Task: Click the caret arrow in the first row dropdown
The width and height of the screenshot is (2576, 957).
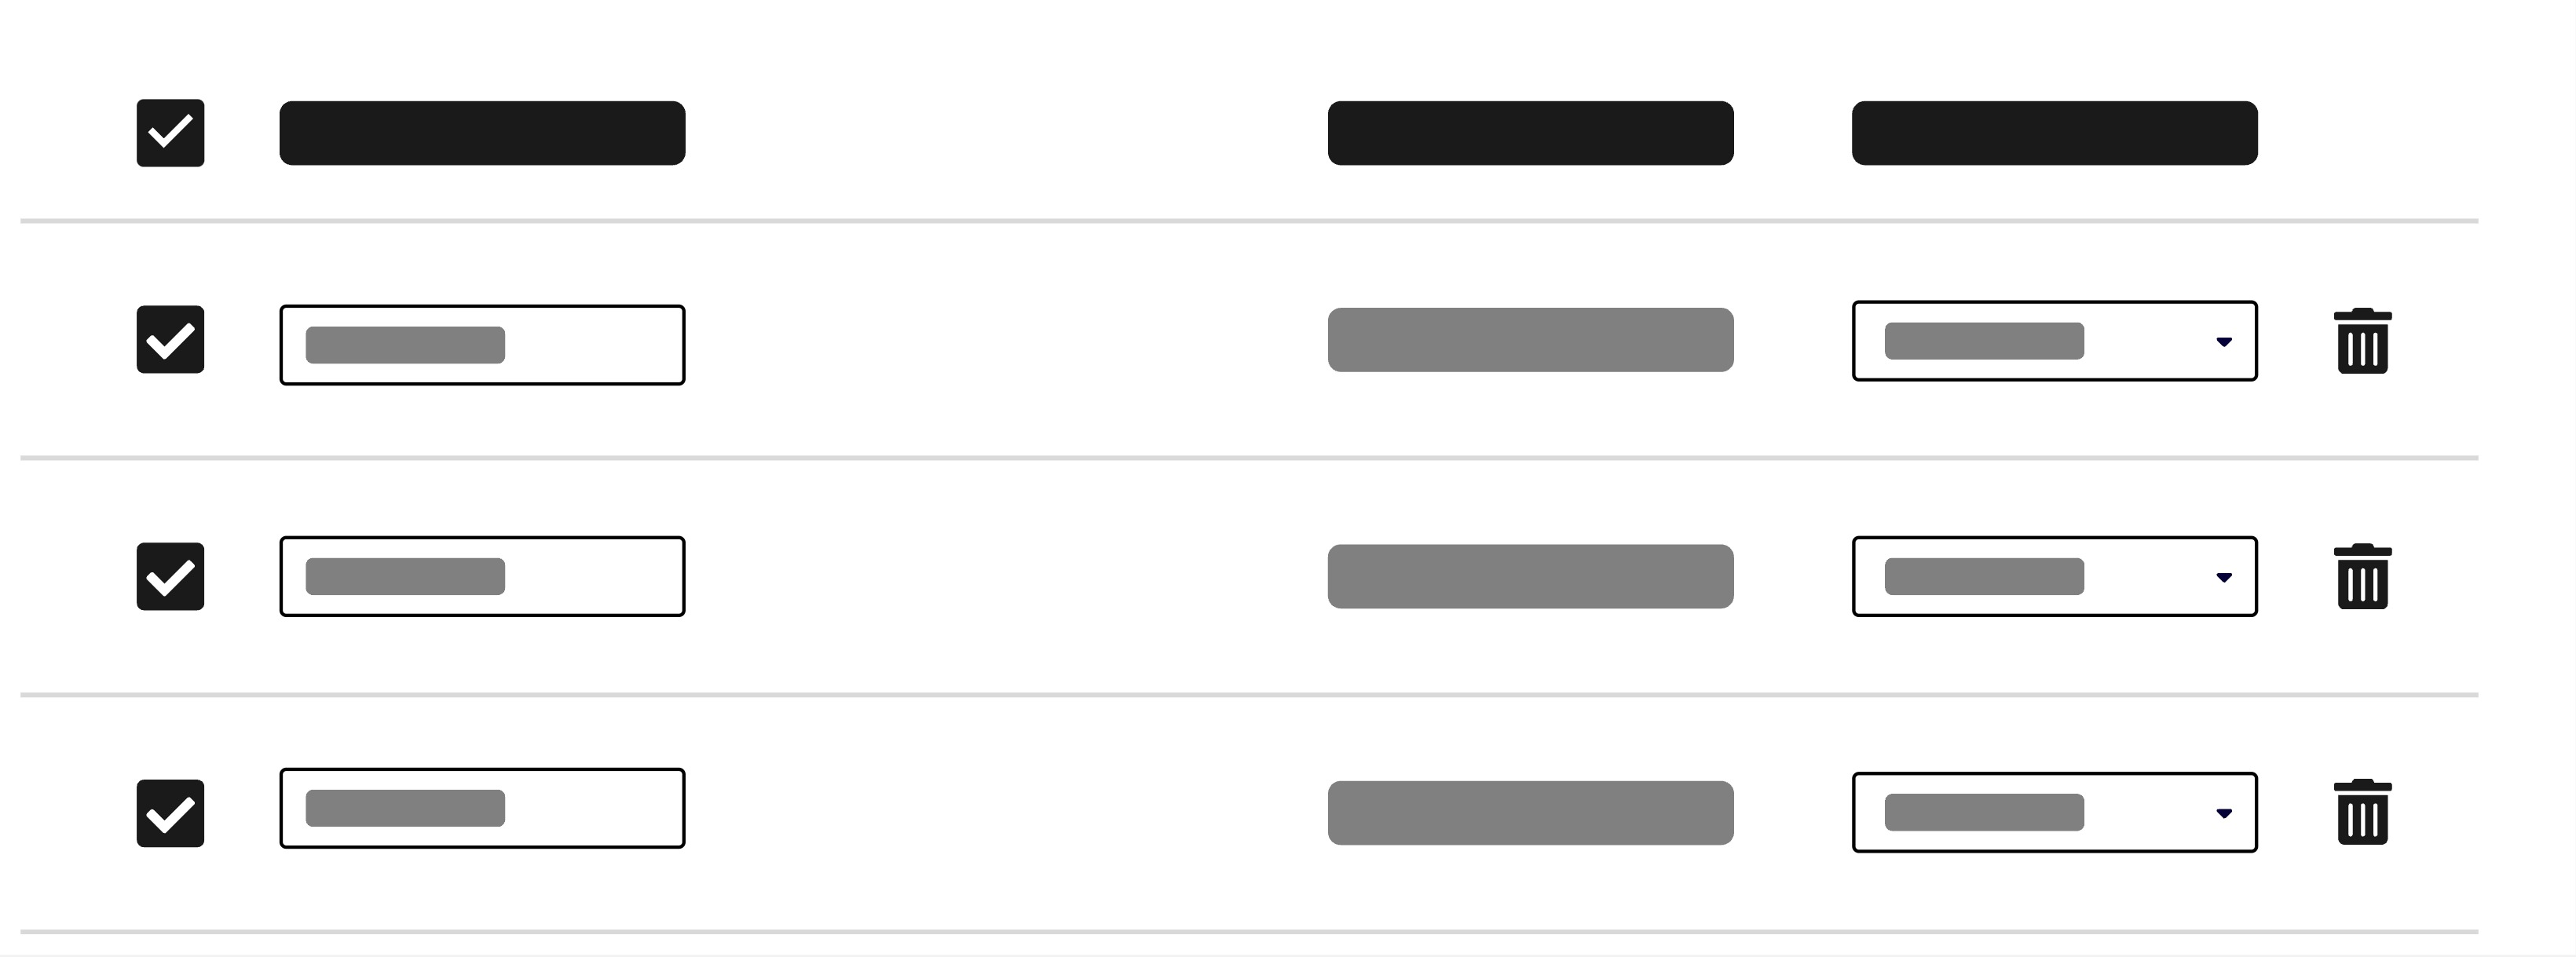Action: click(2224, 342)
